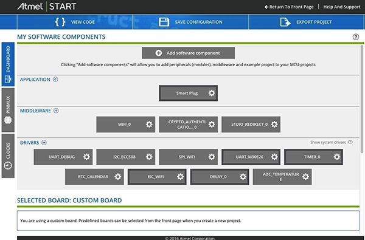Open TIMER_0 settings gear
The image size is (365, 240).
click(337, 157)
